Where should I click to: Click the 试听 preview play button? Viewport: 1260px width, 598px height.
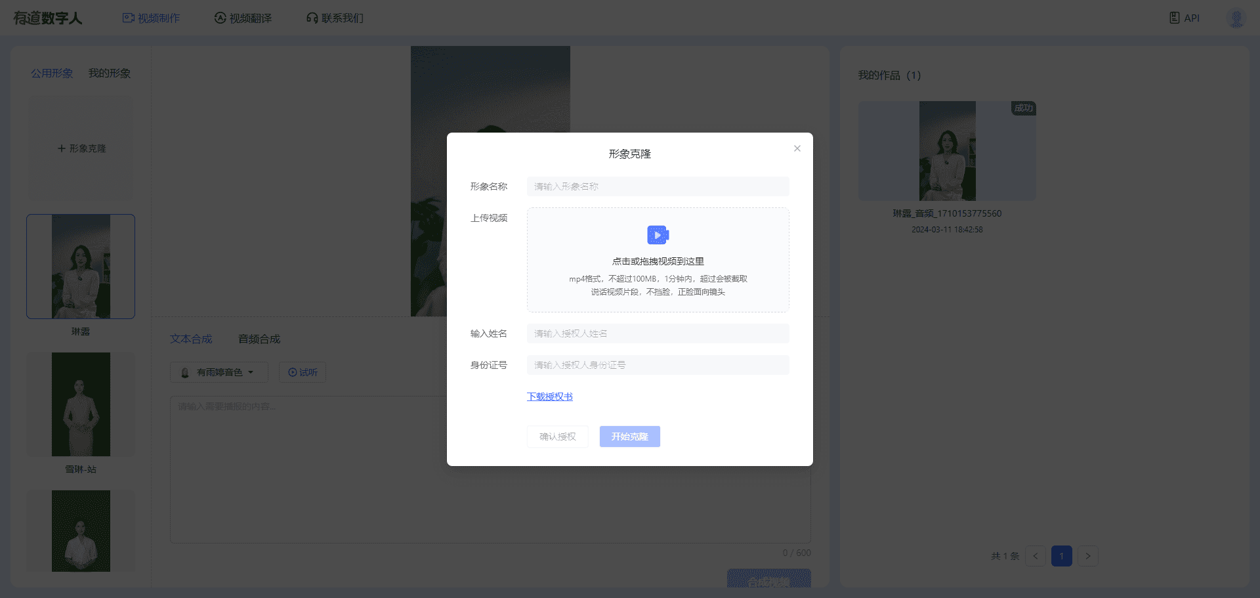[303, 372]
